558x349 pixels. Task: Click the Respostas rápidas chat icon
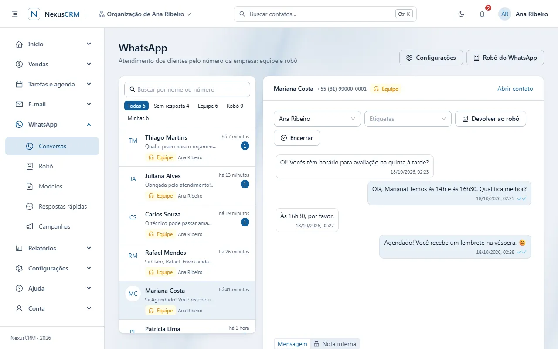30,206
